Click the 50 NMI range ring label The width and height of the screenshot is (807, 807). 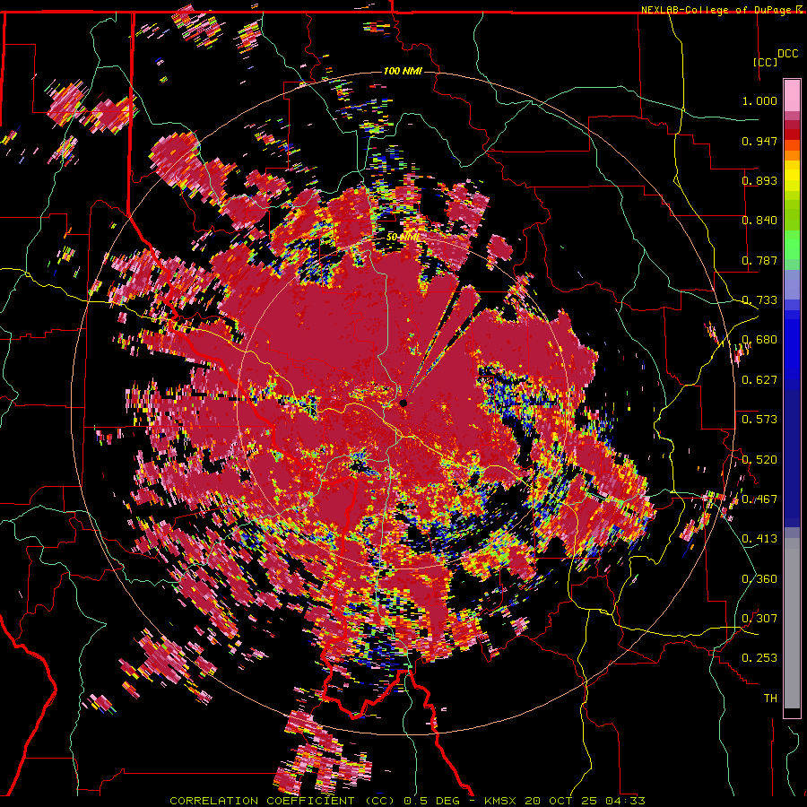click(403, 238)
